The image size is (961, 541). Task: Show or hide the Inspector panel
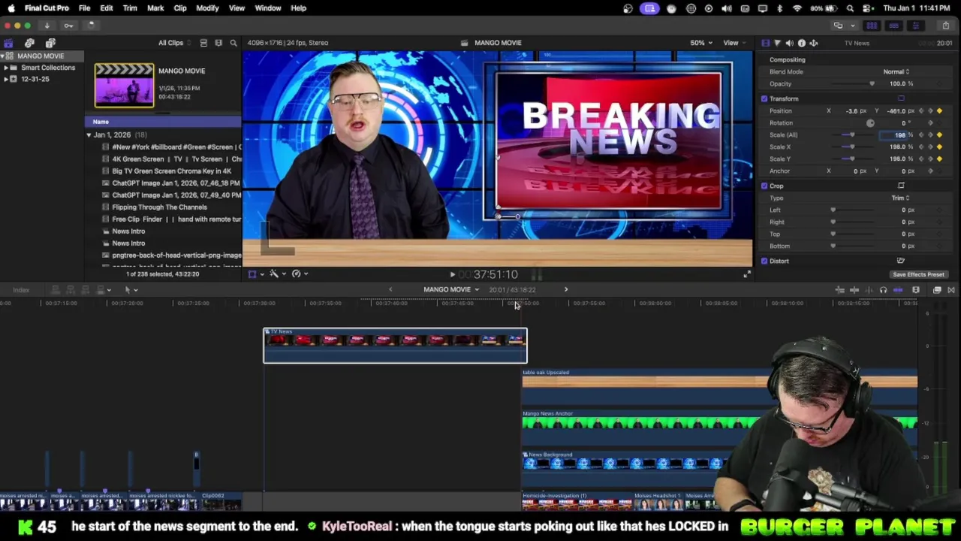(915, 26)
